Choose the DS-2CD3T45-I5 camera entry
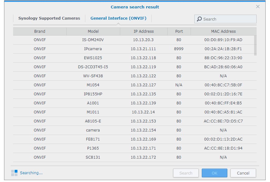This screenshot has height=182, width=270. 93,67
